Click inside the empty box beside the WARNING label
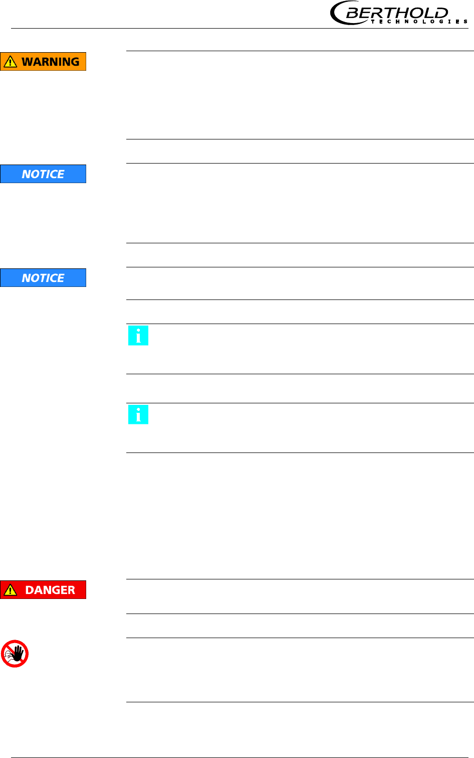Image resolution: width=474 pixels, height=758 pixels. 300,95
